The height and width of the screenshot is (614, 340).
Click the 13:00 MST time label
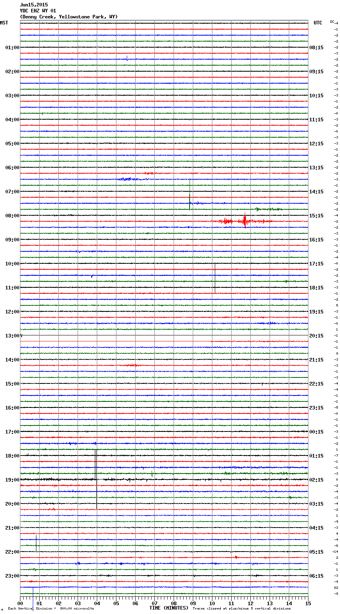click(12, 336)
